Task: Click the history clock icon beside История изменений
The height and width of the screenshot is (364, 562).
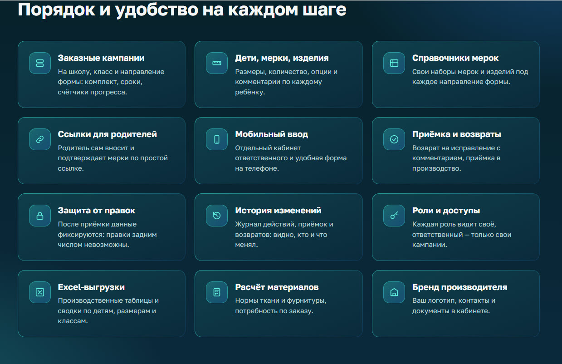Action: pos(217,216)
